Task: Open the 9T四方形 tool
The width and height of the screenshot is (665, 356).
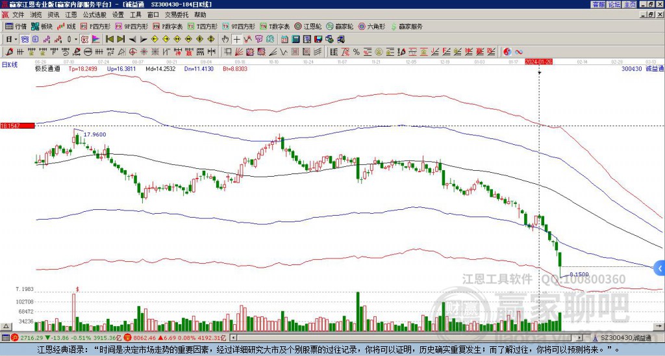Action: pos(239,26)
